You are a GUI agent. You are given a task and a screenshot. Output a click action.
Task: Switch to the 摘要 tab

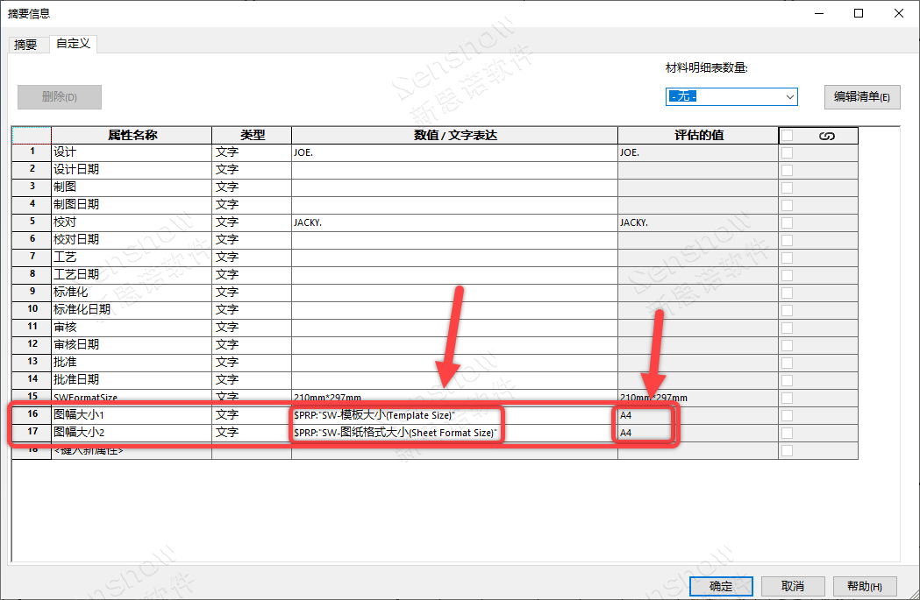point(25,45)
